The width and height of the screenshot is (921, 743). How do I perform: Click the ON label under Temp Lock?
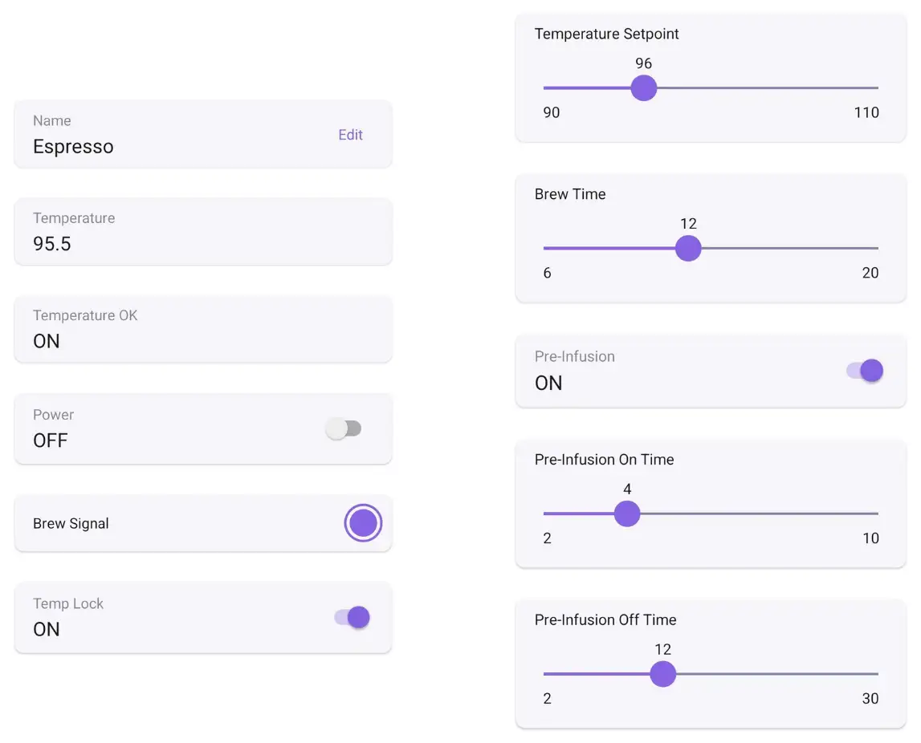[x=46, y=630]
